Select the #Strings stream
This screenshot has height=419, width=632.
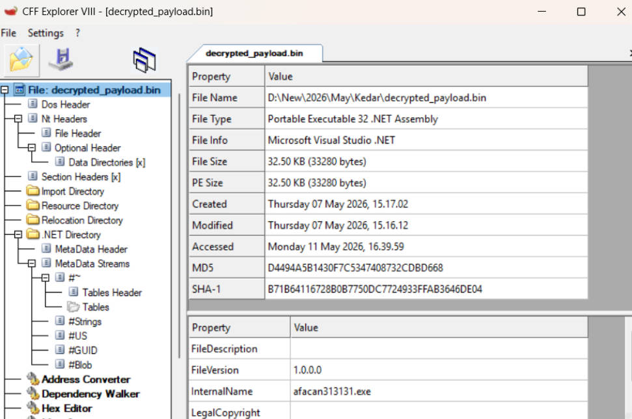85,321
